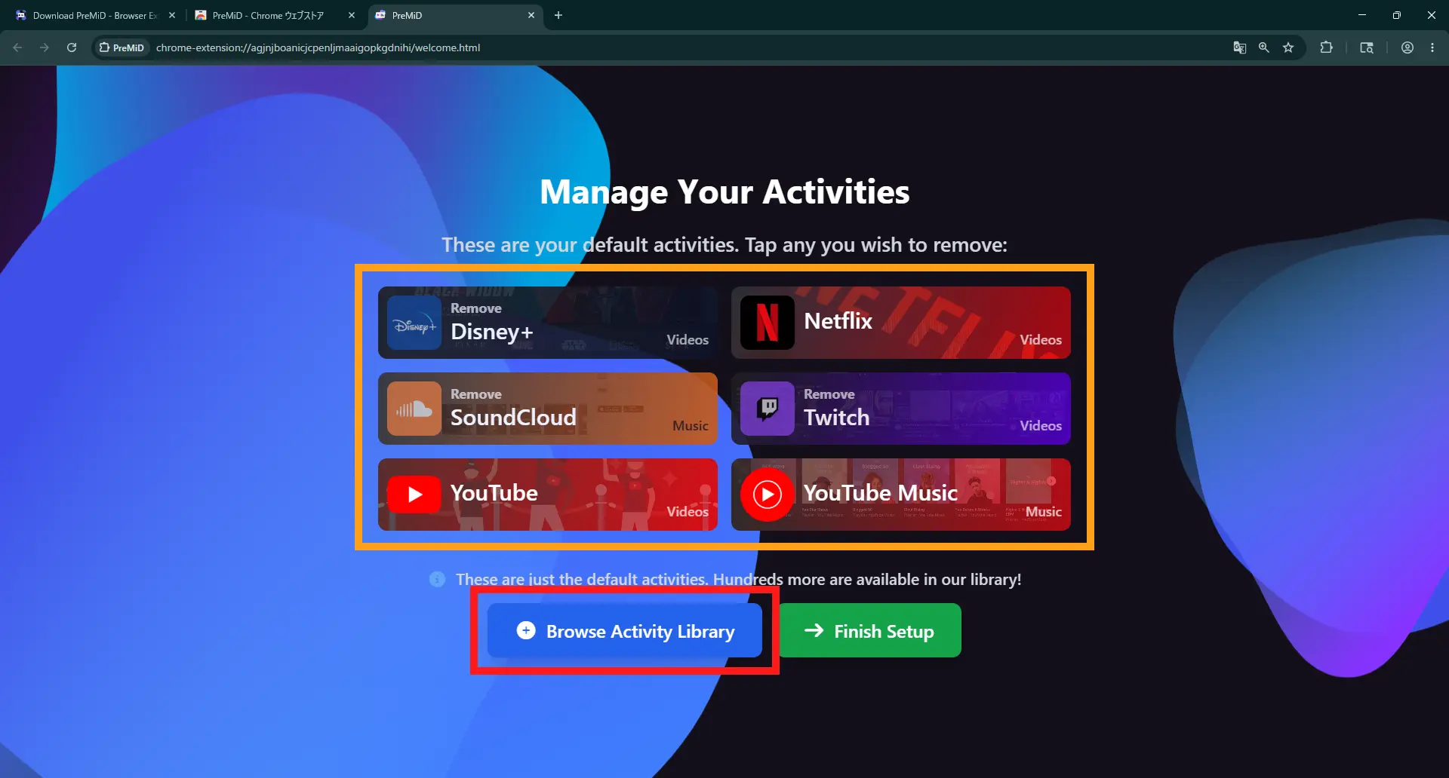Remove the Twitch activity card

click(x=901, y=409)
